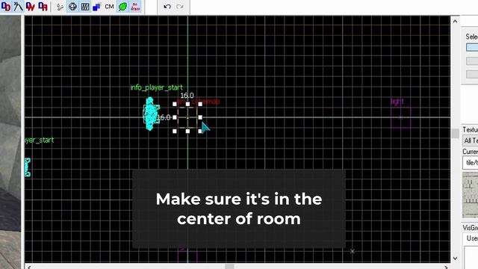Click the DR displacement toolbar icon

[43, 7]
